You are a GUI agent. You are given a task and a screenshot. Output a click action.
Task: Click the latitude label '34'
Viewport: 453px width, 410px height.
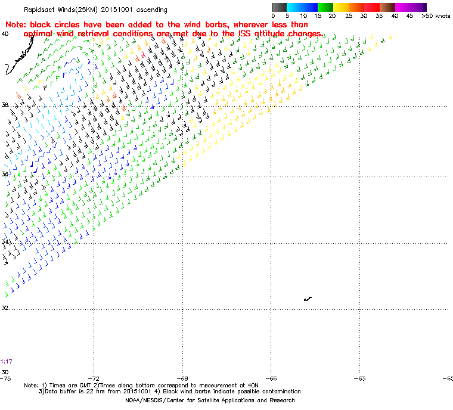pyautogui.click(x=5, y=241)
